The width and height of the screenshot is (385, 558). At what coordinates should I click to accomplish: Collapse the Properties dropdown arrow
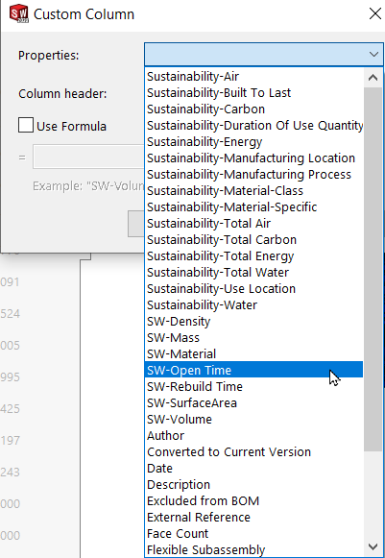click(x=373, y=55)
